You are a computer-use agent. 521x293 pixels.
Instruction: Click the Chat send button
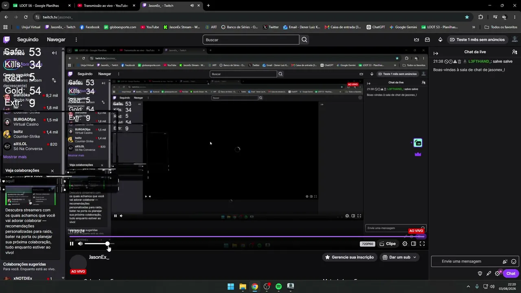click(511, 273)
